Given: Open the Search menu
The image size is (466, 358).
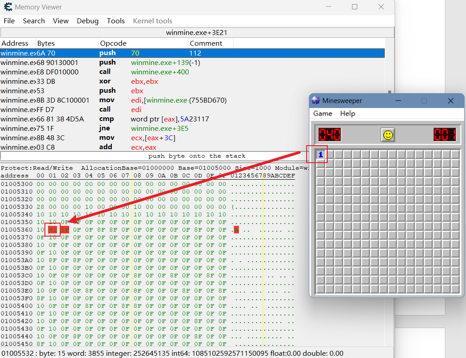Looking at the screenshot, I should pos(34,21).
